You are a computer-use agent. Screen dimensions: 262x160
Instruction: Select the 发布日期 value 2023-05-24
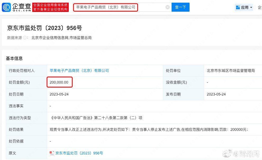[x=216, y=94]
